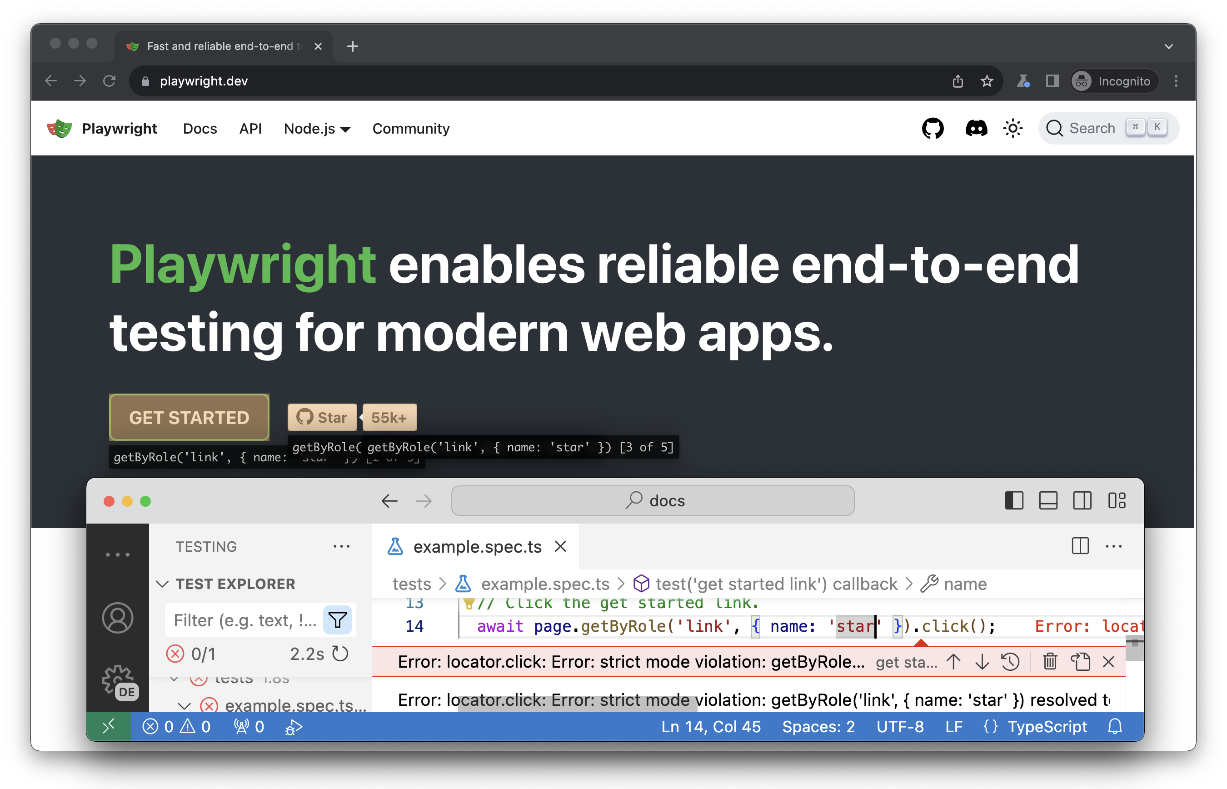Reload the playwright.dev page

click(x=109, y=81)
